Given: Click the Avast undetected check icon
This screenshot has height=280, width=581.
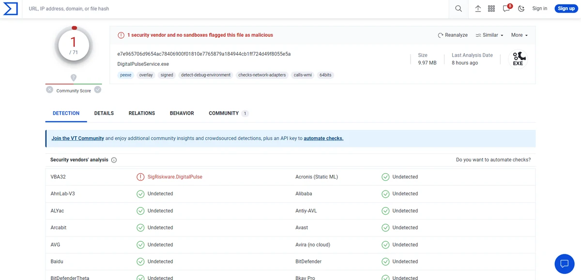Looking at the screenshot, I should pos(385,228).
